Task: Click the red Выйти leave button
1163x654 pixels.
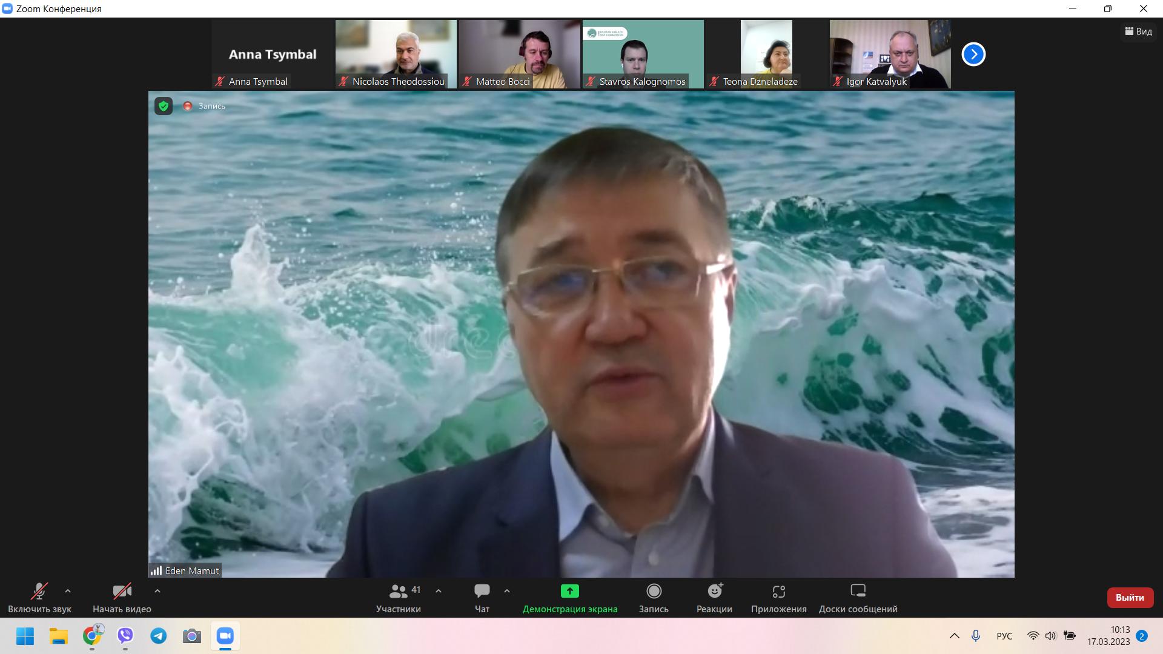Action: pyautogui.click(x=1130, y=597)
